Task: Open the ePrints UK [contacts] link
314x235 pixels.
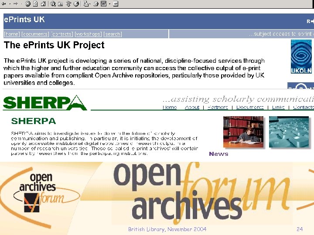Action: point(62,34)
